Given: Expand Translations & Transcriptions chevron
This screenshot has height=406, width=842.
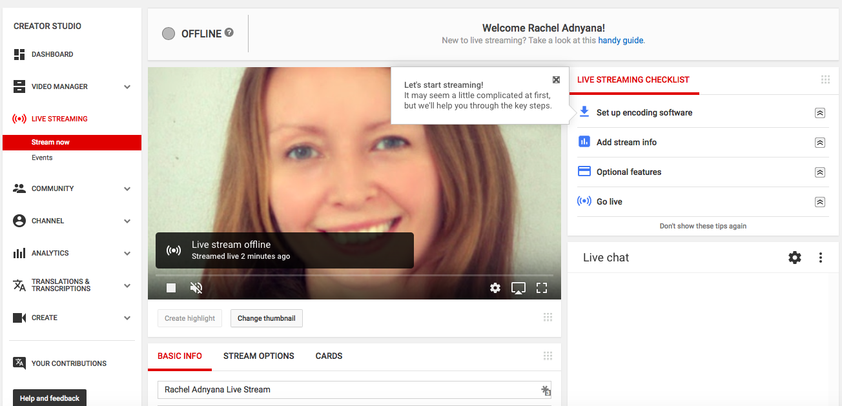Looking at the screenshot, I should pyautogui.click(x=127, y=285).
